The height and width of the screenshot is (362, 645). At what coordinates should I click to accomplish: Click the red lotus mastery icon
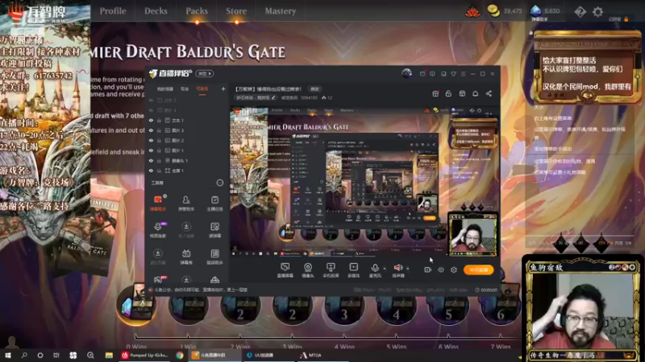coord(472,12)
